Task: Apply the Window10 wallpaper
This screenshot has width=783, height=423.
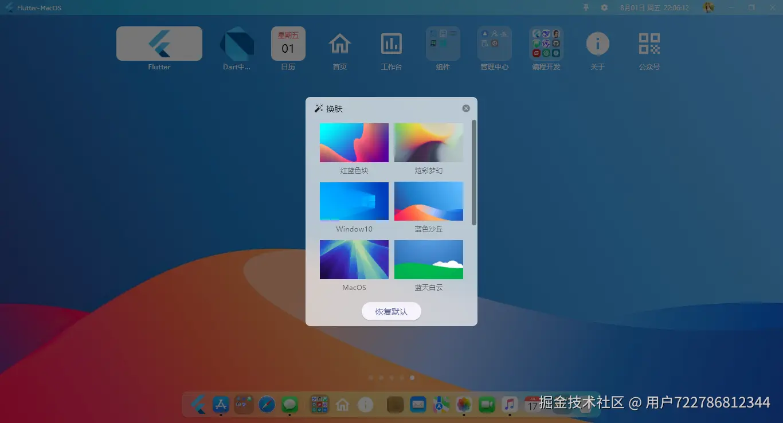Action: coord(354,201)
